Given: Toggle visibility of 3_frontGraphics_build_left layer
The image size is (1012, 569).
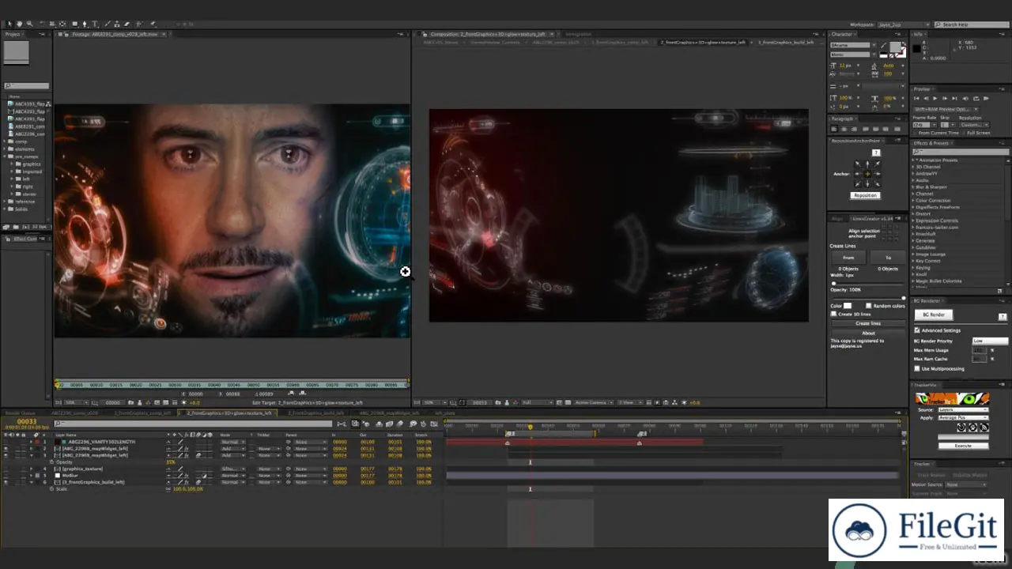Looking at the screenshot, I should point(6,482).
